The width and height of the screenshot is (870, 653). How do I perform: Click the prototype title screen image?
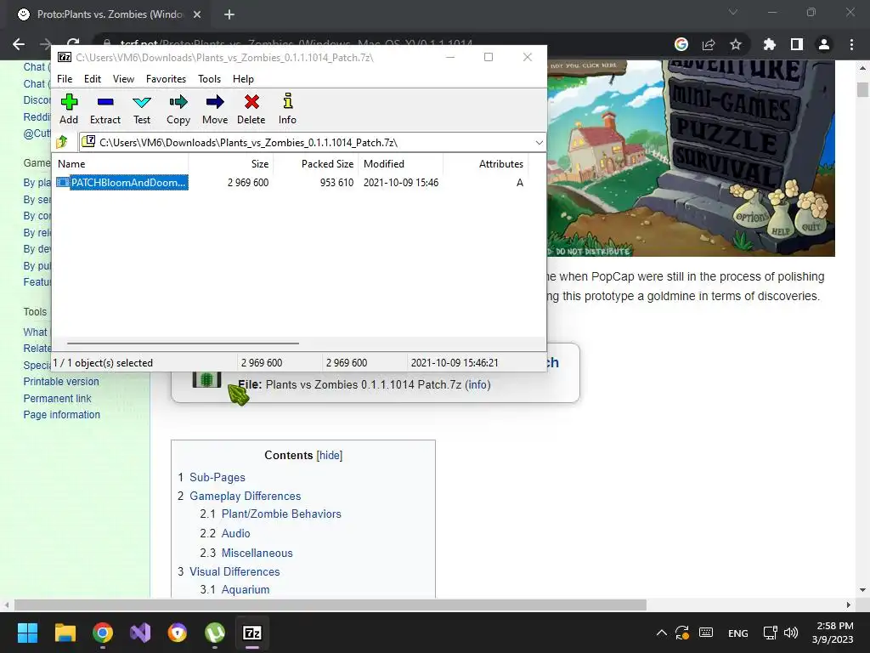point(691,158)
